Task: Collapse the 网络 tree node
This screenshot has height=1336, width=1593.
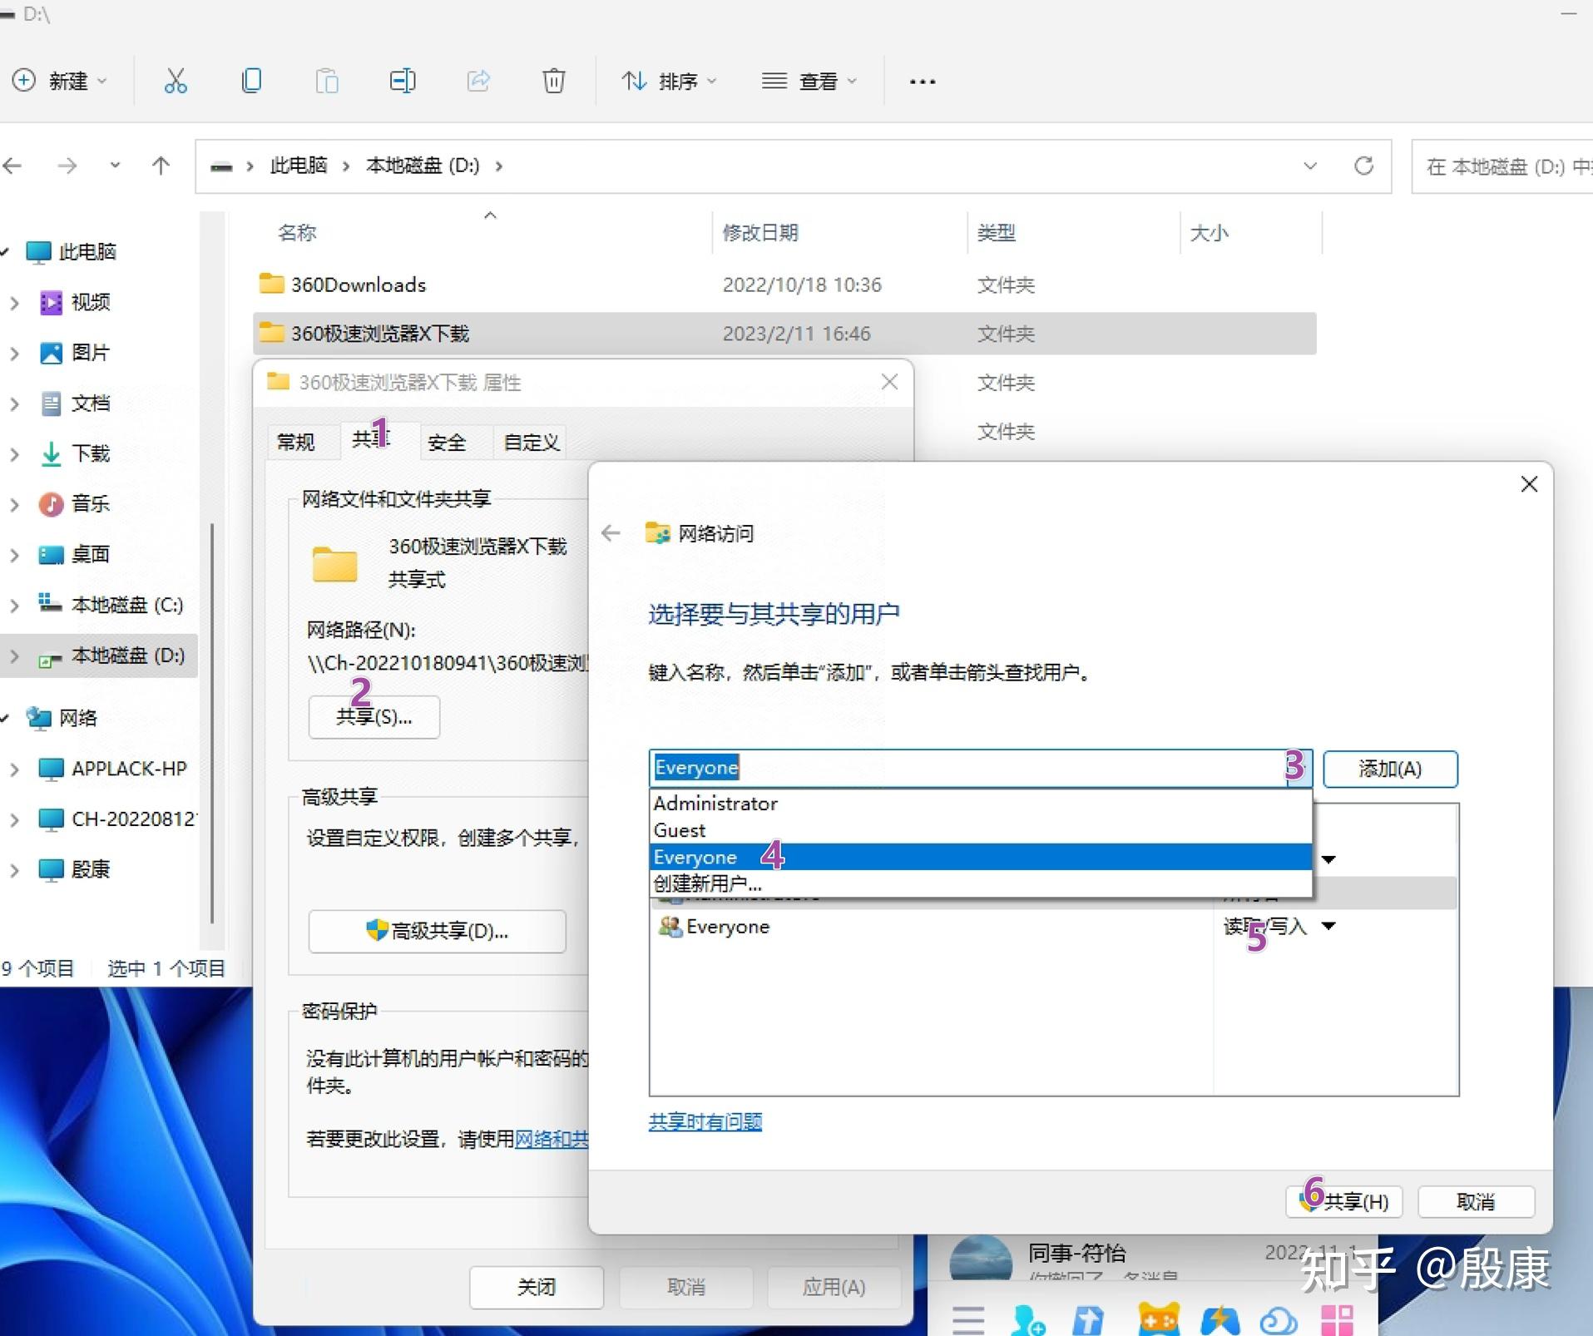Action: 6,718
